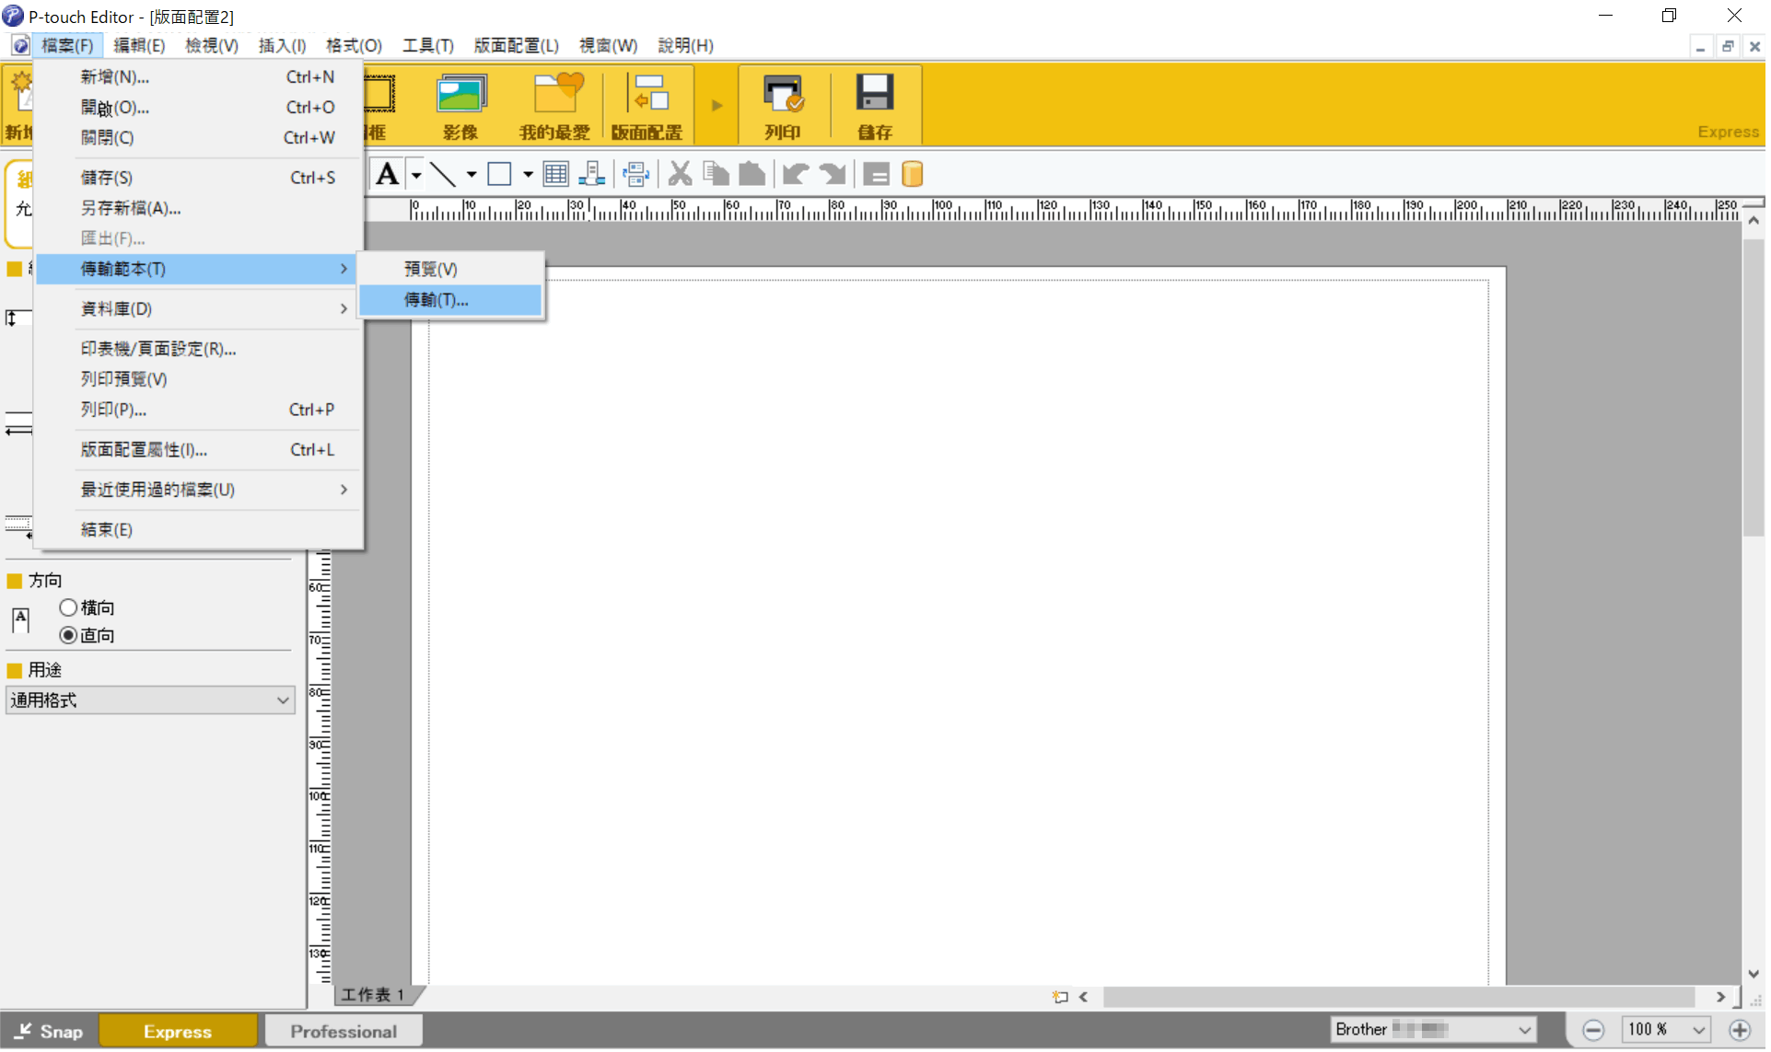Viewport: 1771px width, 1052px height.
Task: Select the Portrait (直向) orientation radio
Action: click(x=68, y=637)
